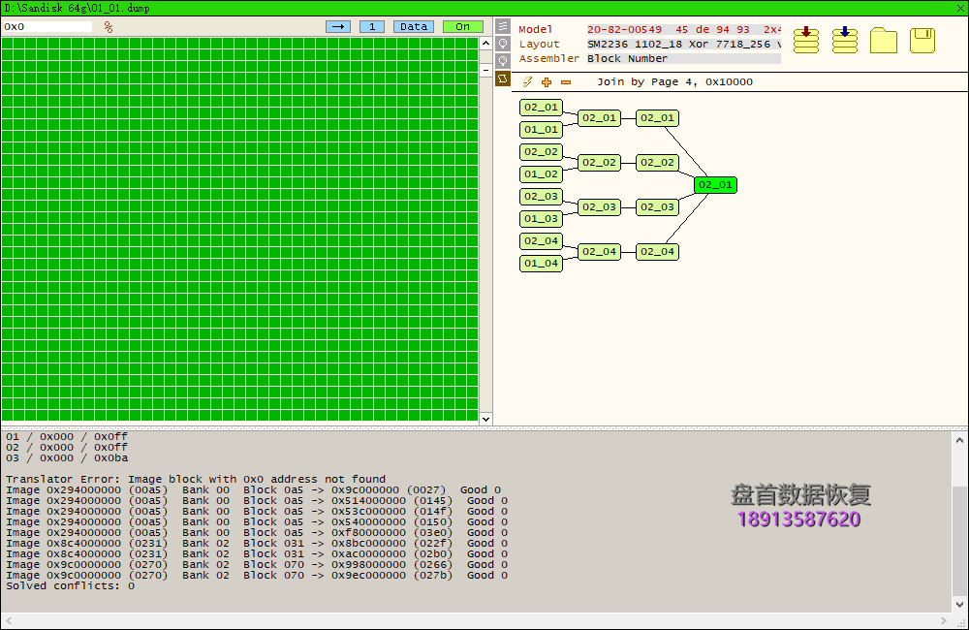Click the log panel scroll down arrow
969x630 pixels.
(959, 605)
